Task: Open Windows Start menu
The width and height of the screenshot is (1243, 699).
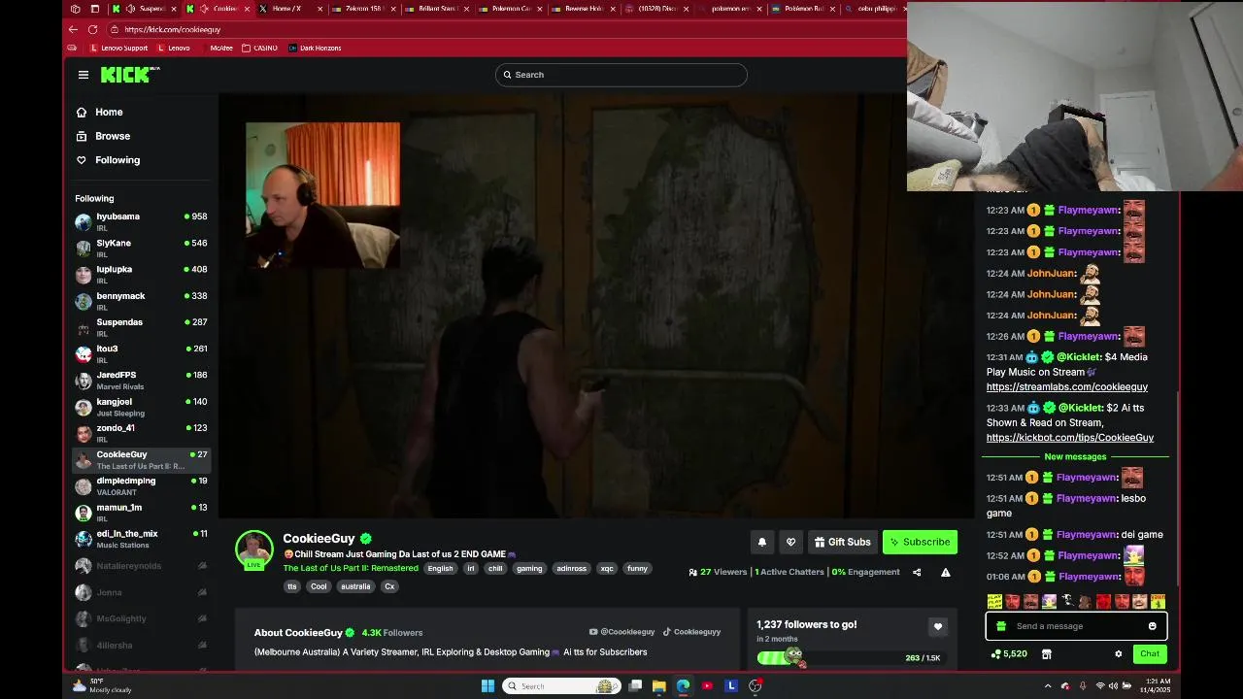Action: [487, 685]
